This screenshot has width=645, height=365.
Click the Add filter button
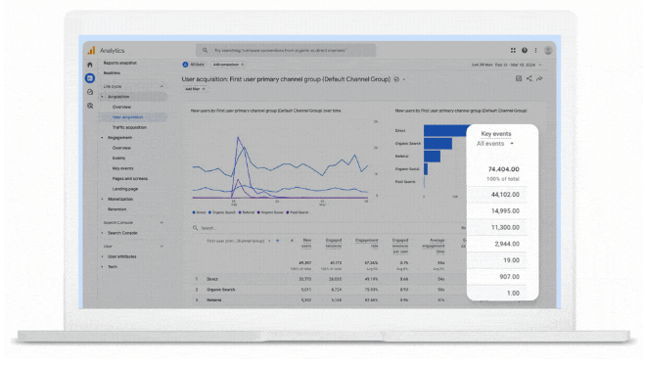[195, 89]
